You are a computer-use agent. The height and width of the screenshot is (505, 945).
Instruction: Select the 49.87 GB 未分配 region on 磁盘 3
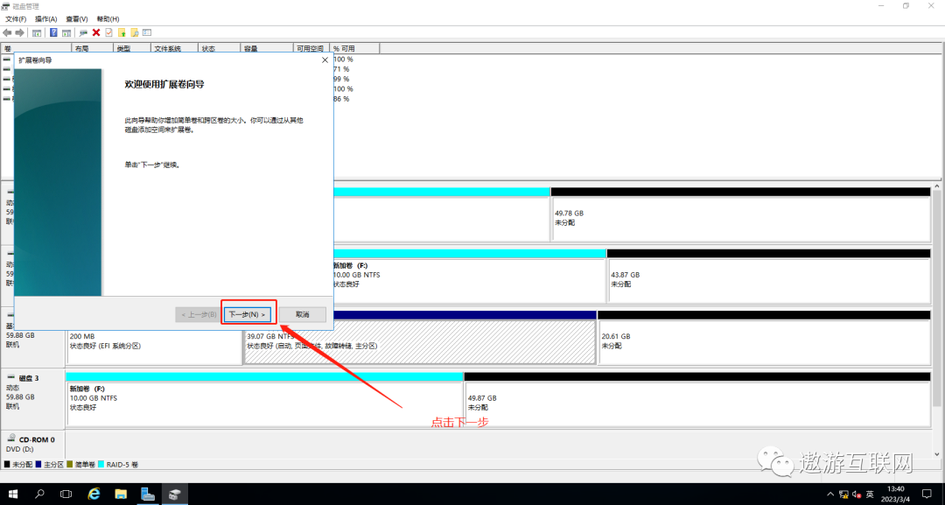click(x=697, y=403)
